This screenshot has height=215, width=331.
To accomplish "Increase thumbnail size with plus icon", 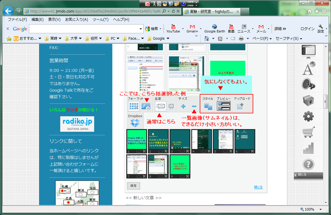I will [x=183, y=106].
